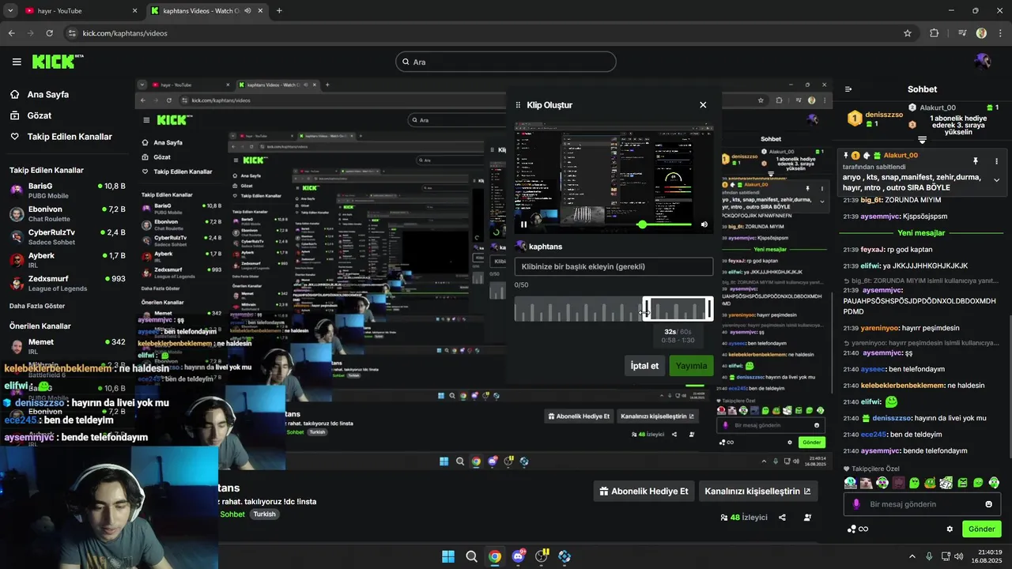Open Kanalınızı kişiselleştirin link under the player
The width and height of the screenshot is (1012, 569).
coord(757,491)
